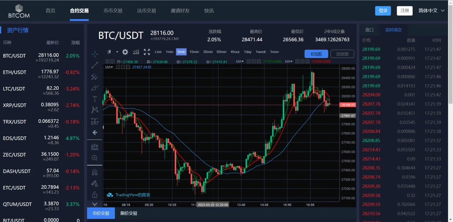
Task: Open the 币币交易 menu item
Action: point(113,11)
